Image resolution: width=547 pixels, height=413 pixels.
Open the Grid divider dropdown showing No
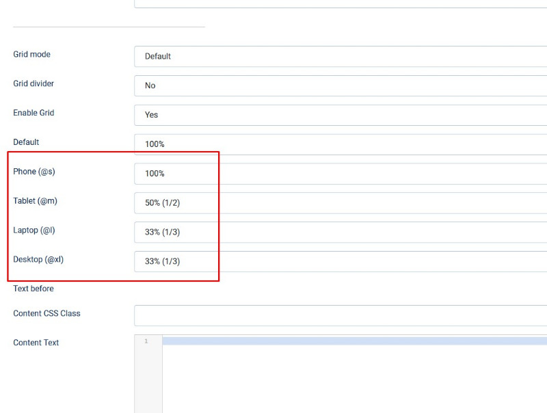click(x=341, y=85)
